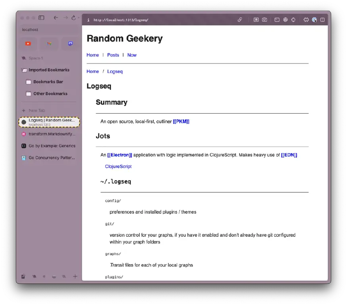Click the Summary heading

coord(112,102)
